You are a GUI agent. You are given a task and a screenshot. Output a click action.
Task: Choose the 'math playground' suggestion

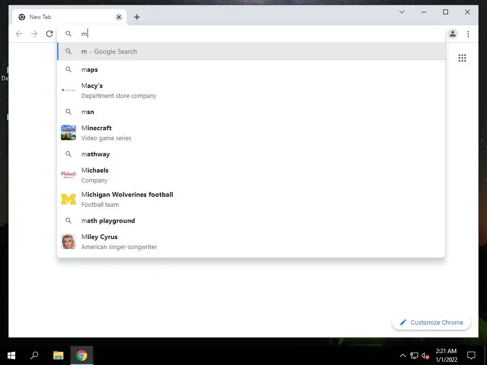(x=251, y=221)
